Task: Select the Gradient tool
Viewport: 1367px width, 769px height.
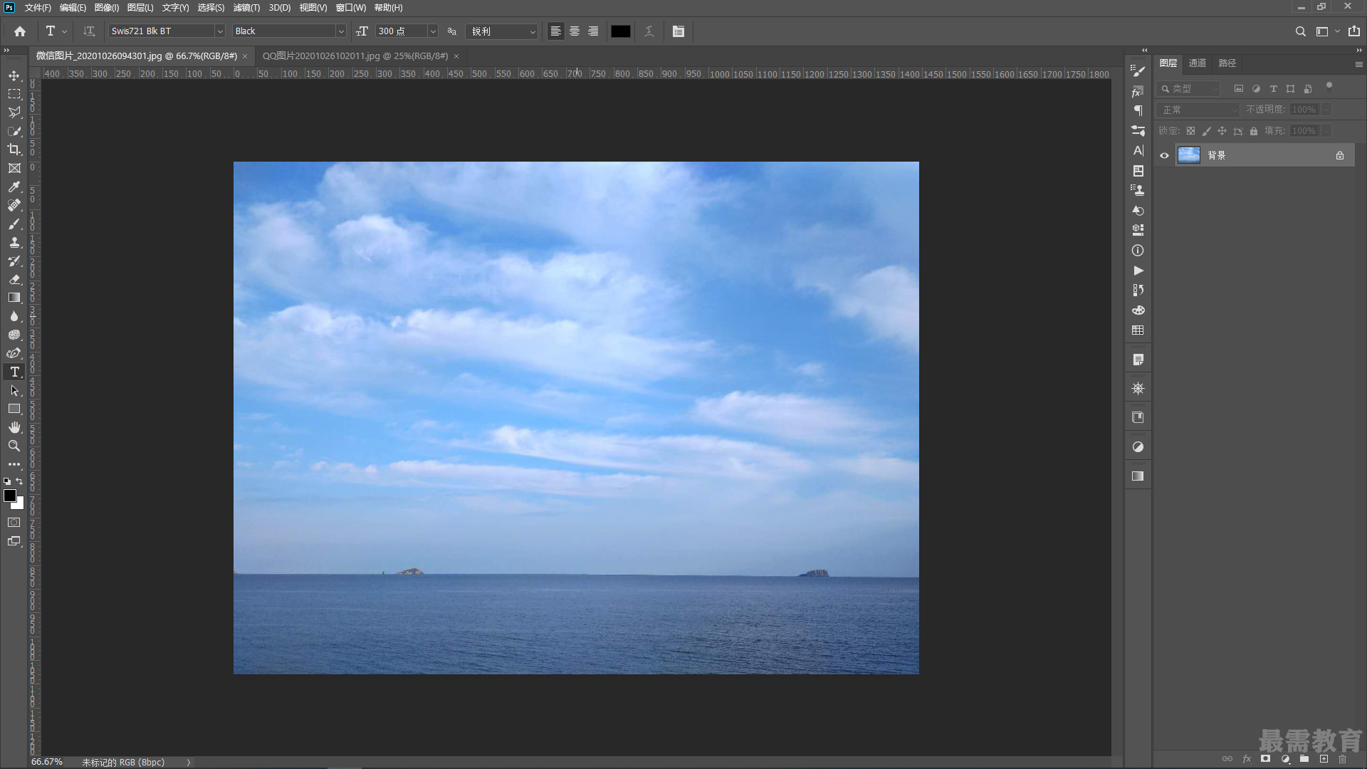Action: 14,298
